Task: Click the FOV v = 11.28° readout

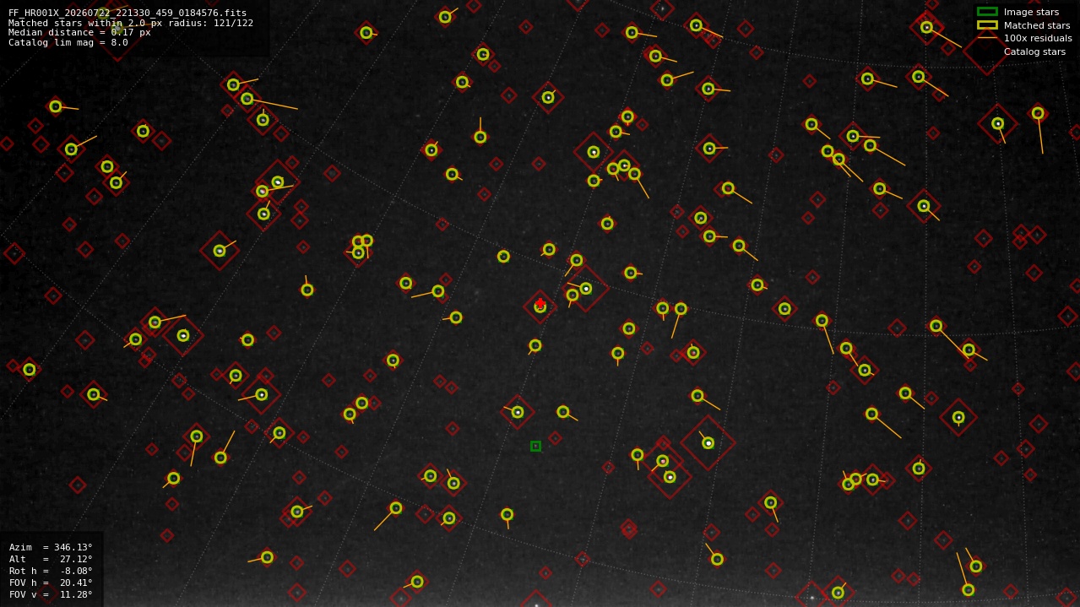Action: (51, 594)
